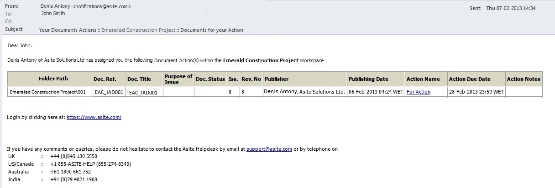Click the EAC_IAD001 Doc. Ref. cell

(x=108, y=92)
